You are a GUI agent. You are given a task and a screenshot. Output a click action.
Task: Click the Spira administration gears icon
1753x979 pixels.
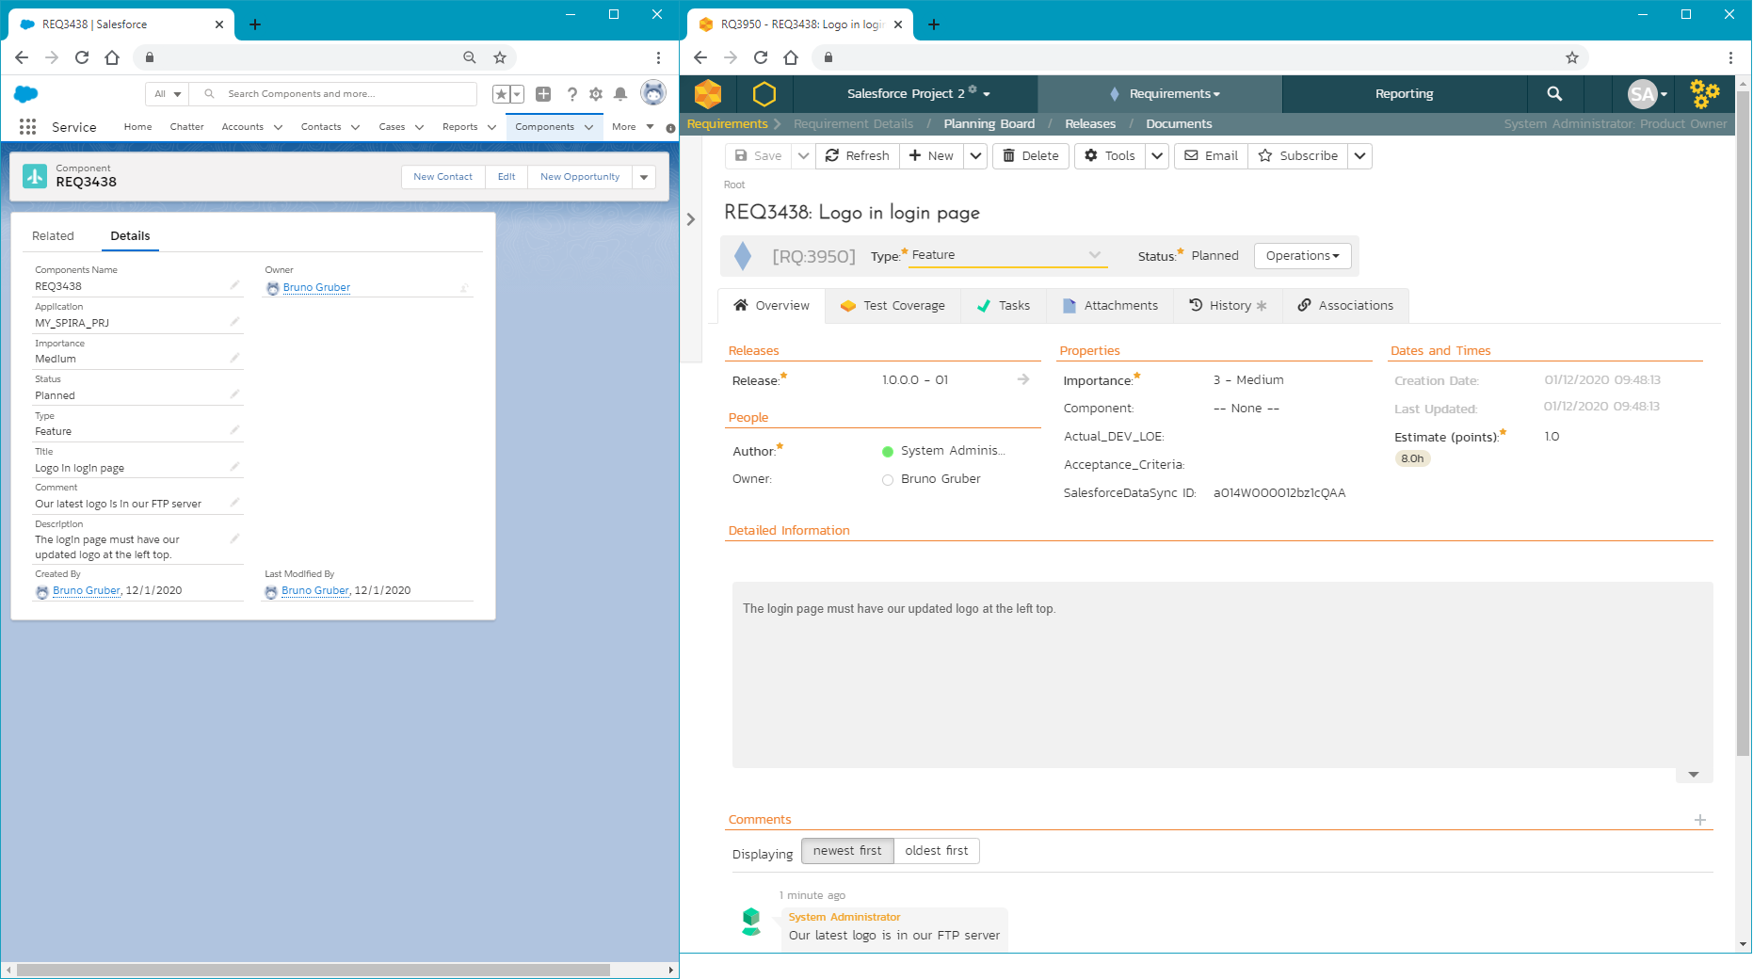(1704, 94)
